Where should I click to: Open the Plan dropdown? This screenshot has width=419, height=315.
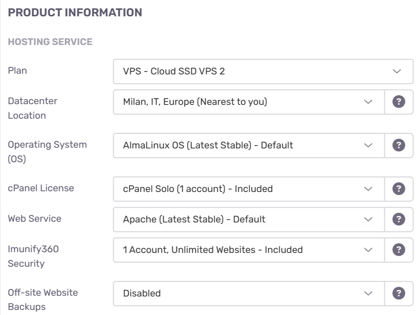tap(263, 71)
